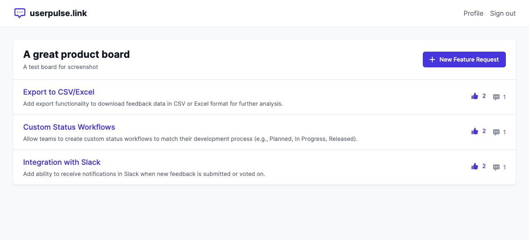Open the comments icon for Export to CSV/Excel
The height and width of the screenshot is (240, 529).
[x=496, y=97]
